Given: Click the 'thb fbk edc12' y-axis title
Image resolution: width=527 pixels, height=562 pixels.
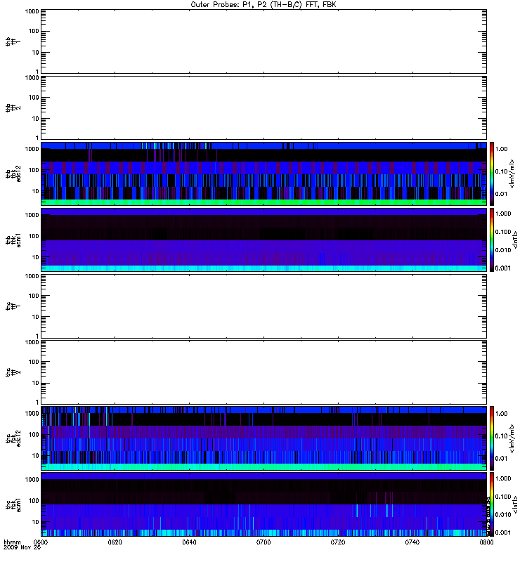Looking at the screenshot, I should pos(13,174).
